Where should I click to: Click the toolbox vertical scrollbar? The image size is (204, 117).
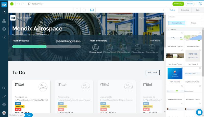tap(203, 53)
